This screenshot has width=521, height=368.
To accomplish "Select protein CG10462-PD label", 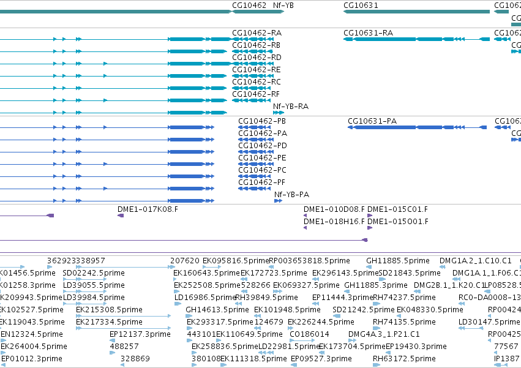I will pyautogui.click(x=263, y=146).
